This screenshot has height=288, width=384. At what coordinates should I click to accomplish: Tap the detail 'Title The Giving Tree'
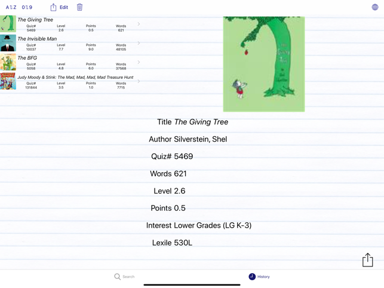coord(192,122)
